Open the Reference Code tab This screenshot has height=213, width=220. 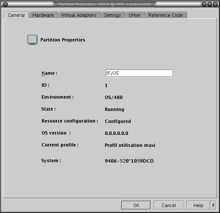(166, 15)
